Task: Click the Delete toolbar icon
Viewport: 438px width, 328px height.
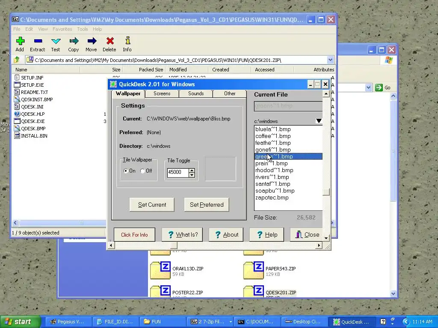Action: (x=110, y=41)
